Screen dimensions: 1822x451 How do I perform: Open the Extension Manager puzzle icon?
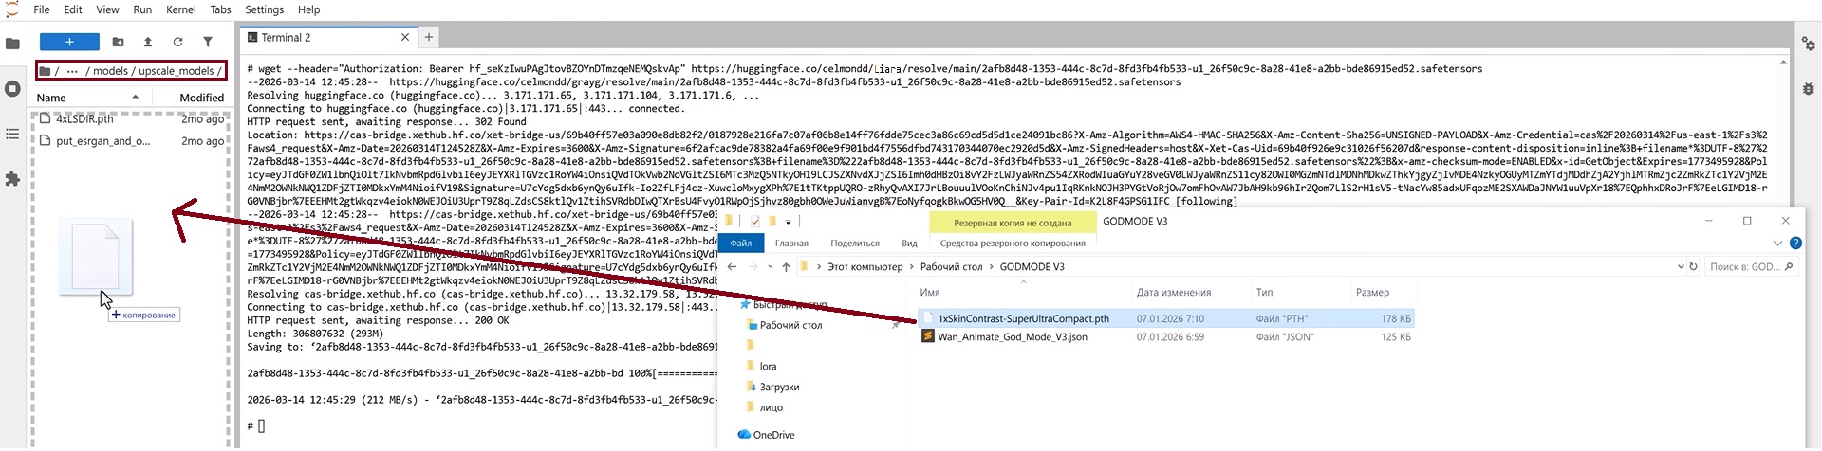coord(12,178)
